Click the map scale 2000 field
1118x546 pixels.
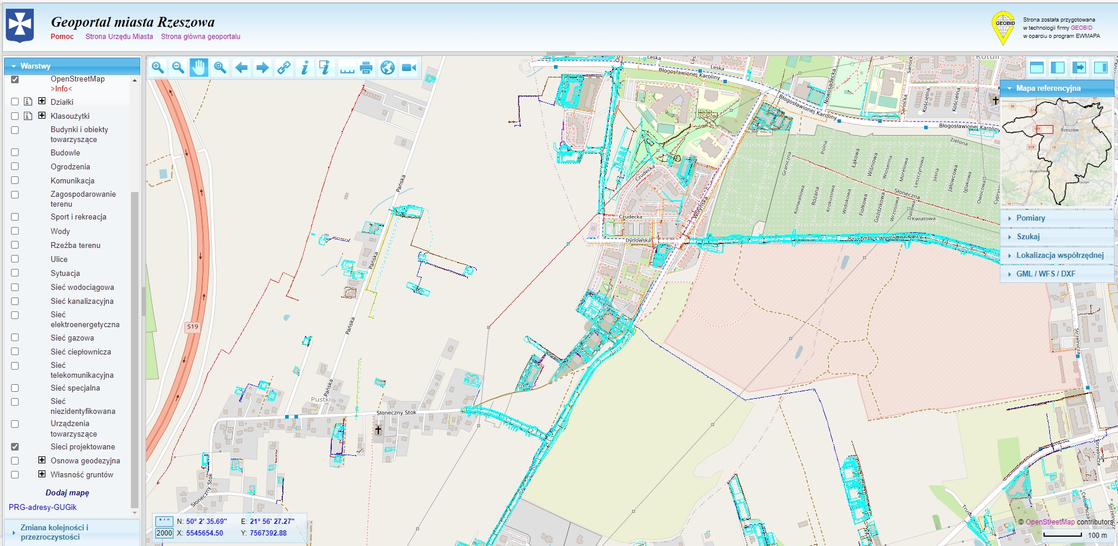(164, 533)
